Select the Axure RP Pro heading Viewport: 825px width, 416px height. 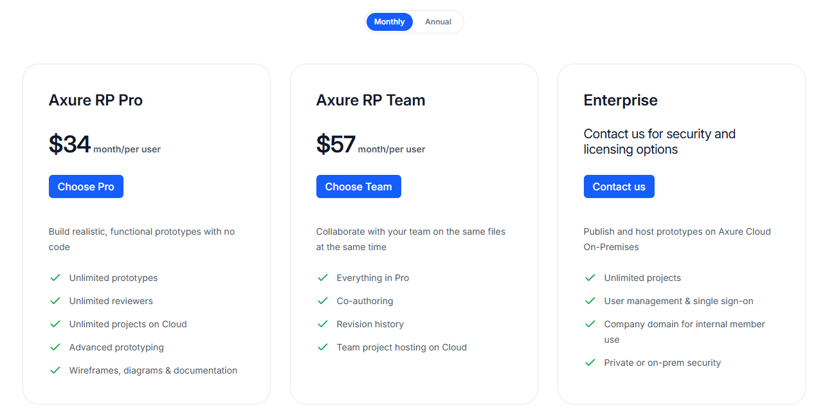[96, 100]
